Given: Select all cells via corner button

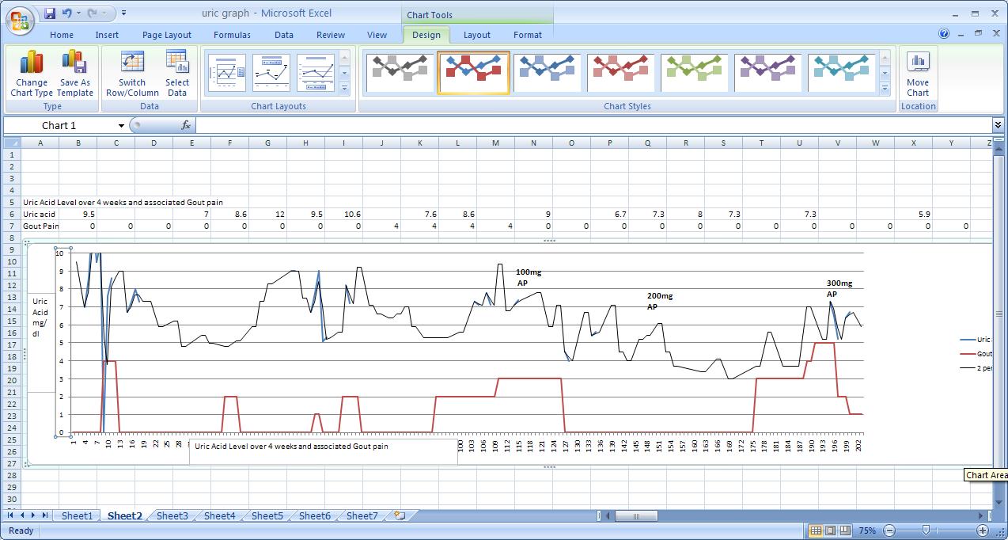Looking at the screenshot, I should [x=12, y=143].
